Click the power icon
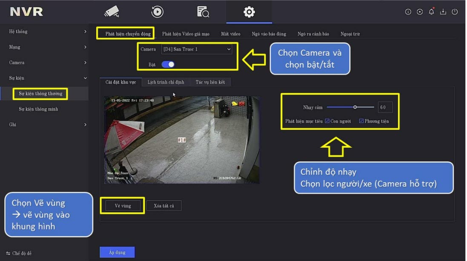 click(x=455, y=12)
